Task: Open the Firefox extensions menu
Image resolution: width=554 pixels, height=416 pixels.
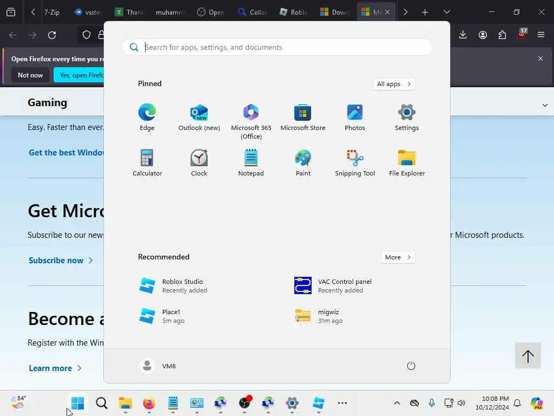Action: pos(502,35)
